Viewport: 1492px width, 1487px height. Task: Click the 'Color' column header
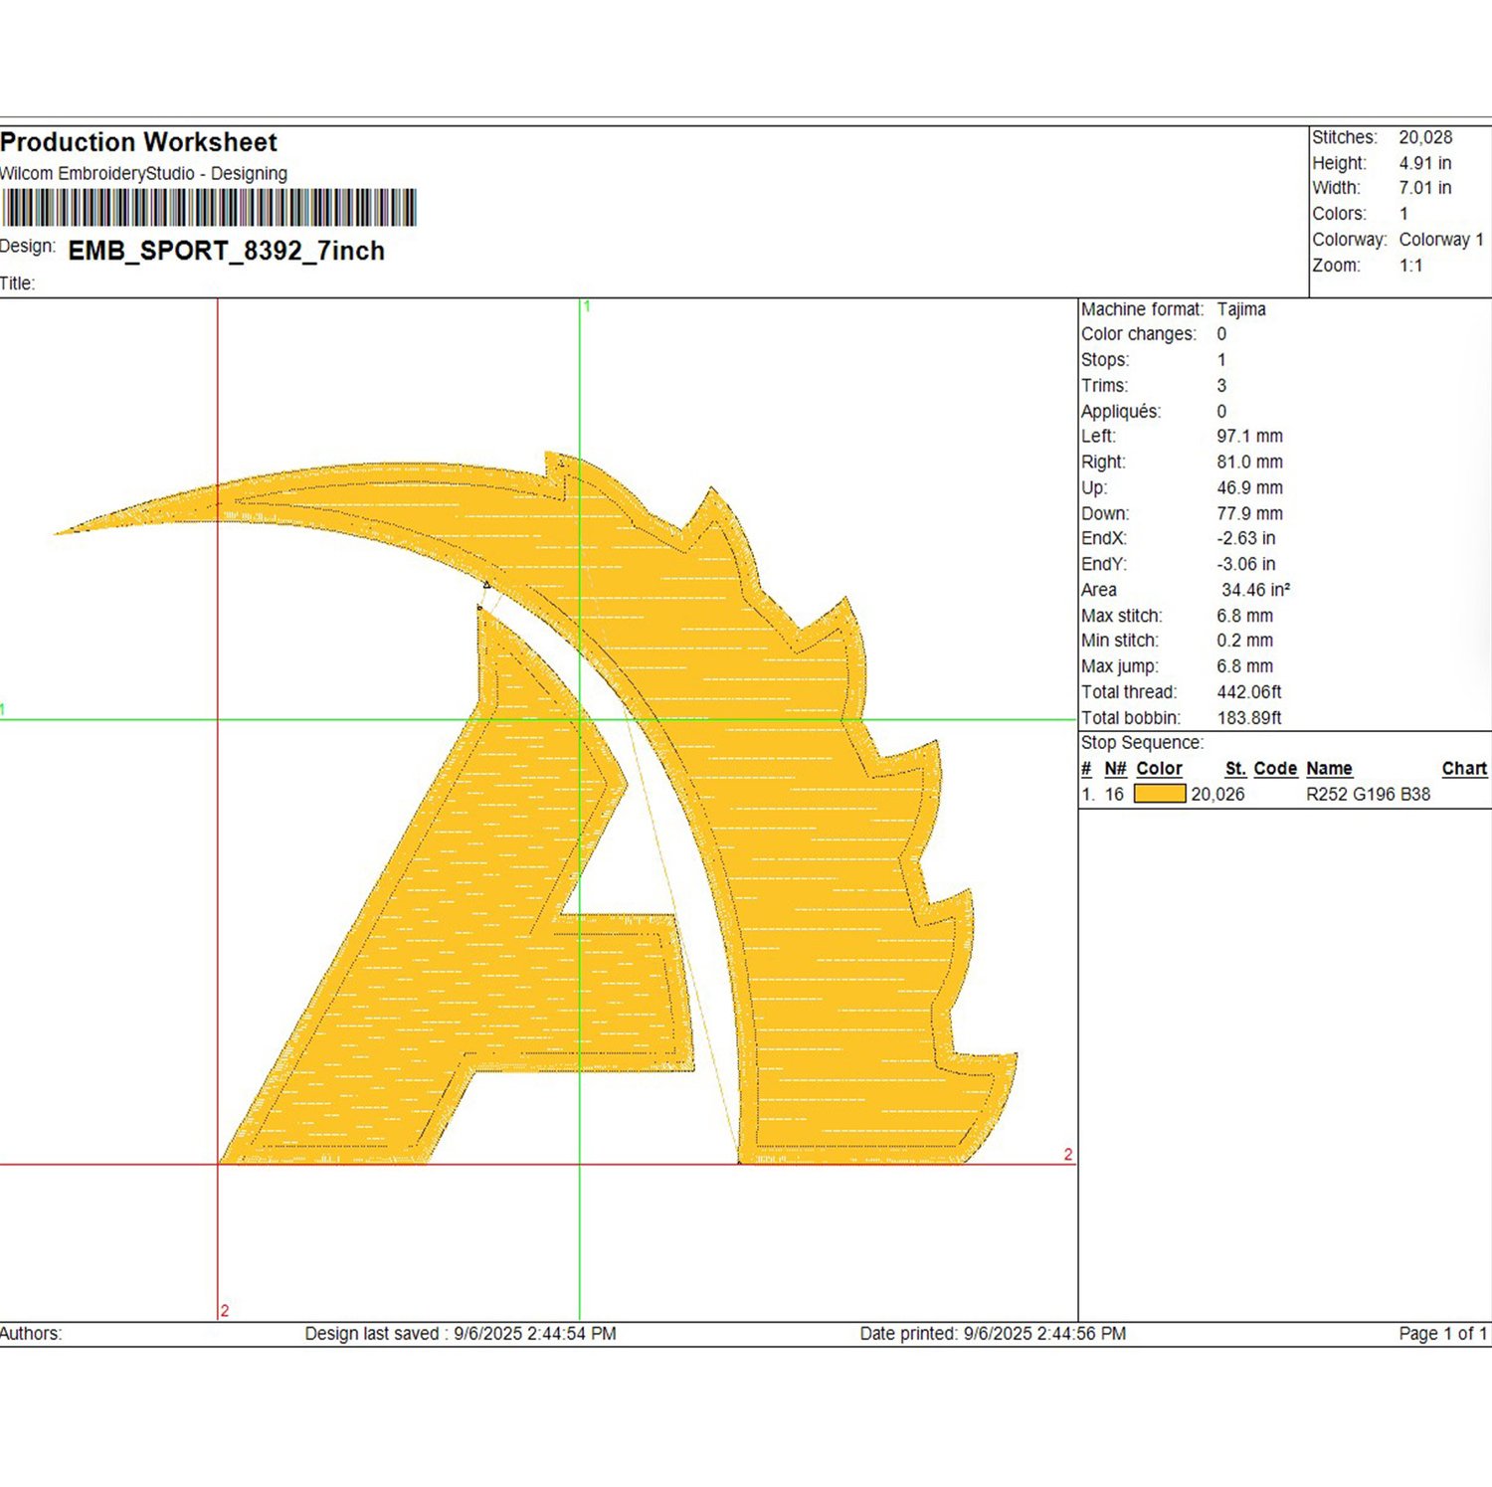tap(1159, 769)
